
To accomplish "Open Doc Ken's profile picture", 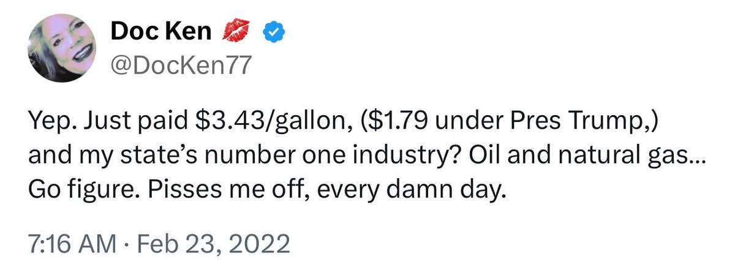I will [62, 48].
